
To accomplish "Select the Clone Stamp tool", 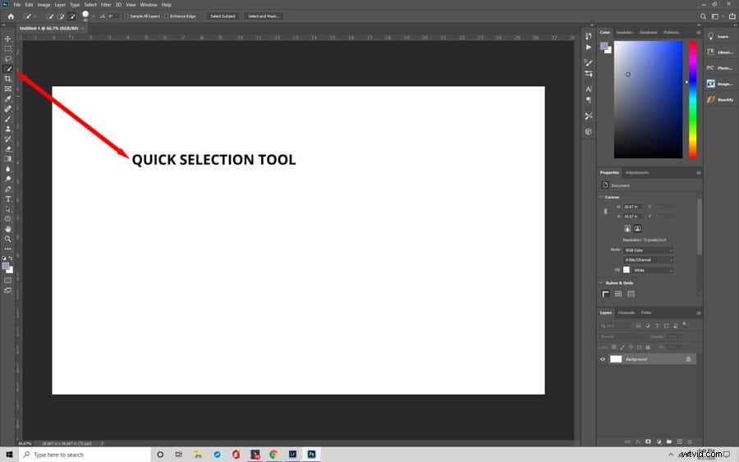I will (8, 129).
